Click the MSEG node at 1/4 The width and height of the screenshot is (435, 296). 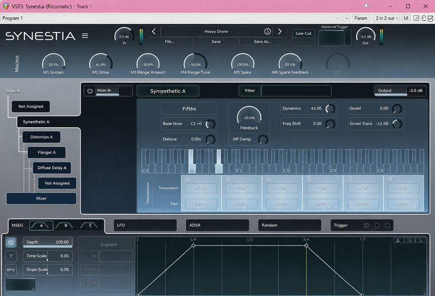coord(194,245)
